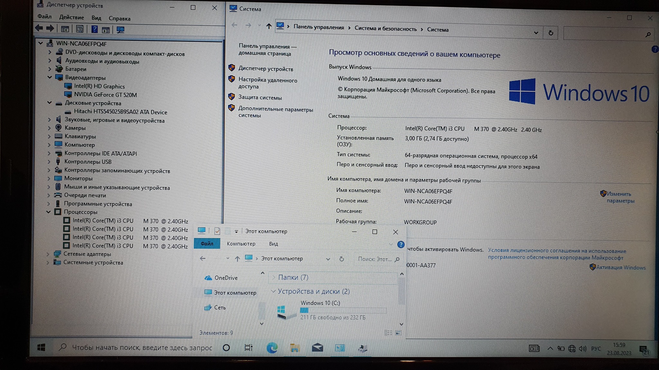Viewport: 659px width, 370px height.
Task: Click the scan for hardware changes icon
Action: pyautogui.click(x=120, y=30)
